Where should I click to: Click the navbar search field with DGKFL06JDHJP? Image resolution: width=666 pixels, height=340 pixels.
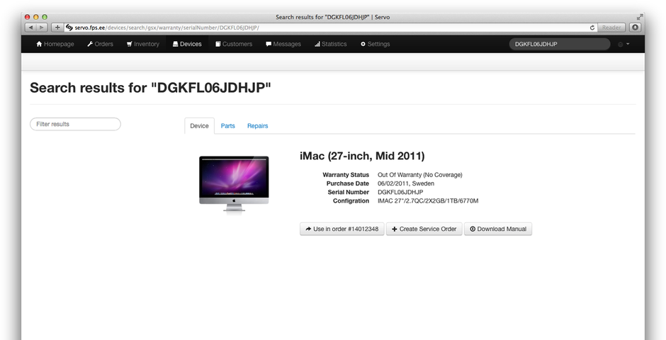pos(560,44)
